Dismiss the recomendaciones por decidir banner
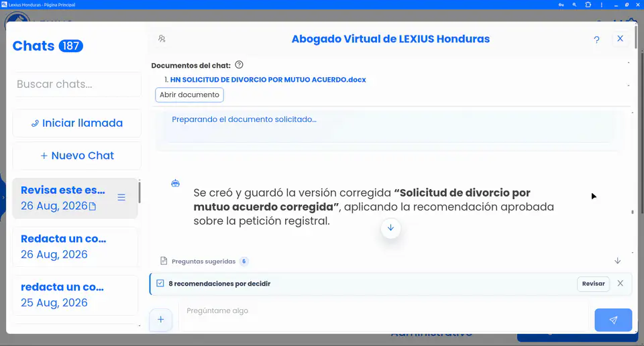The image size is (644, 346). (x=620, y=283)
